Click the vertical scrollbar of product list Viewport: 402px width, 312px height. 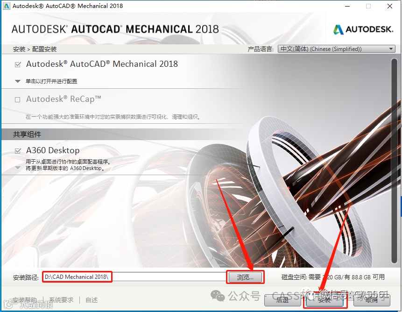click(394, 161)
